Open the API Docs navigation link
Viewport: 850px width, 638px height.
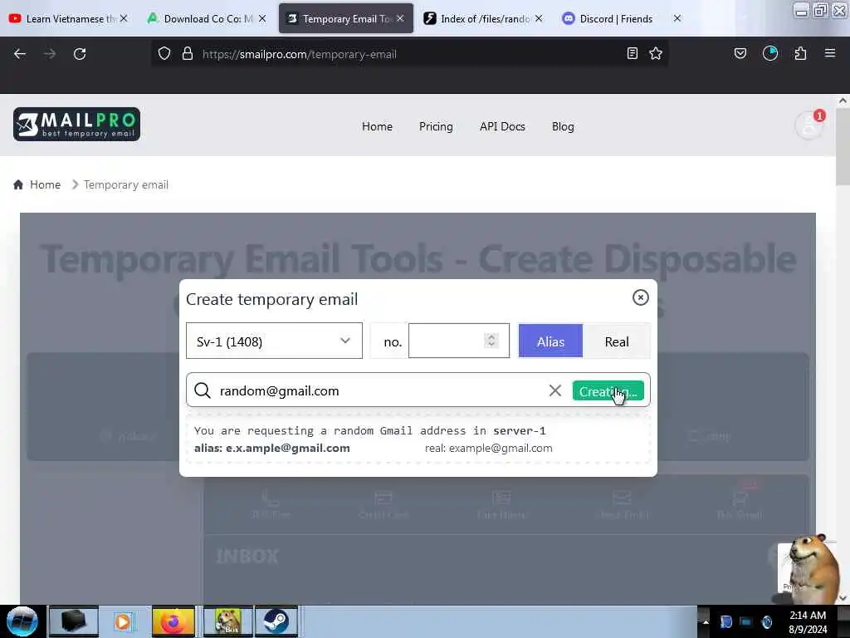(502, 126)
